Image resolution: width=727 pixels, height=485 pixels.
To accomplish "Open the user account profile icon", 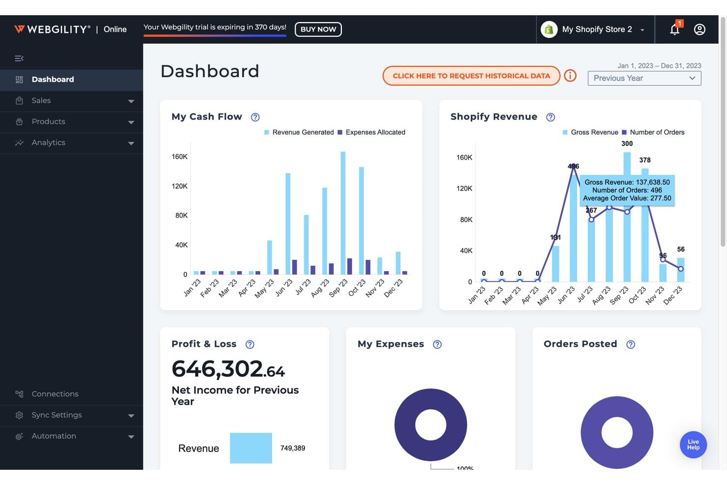I will [x=699, y=29].
